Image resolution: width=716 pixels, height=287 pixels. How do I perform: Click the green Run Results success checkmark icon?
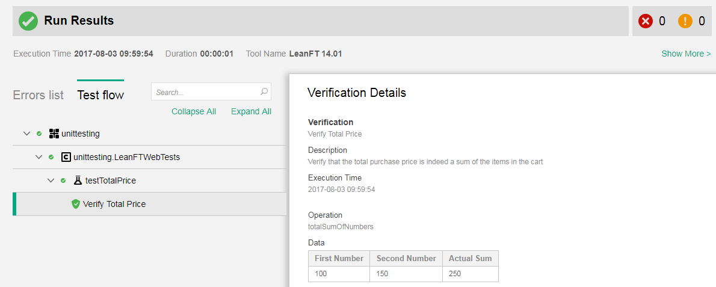click(x=28, y=21)
